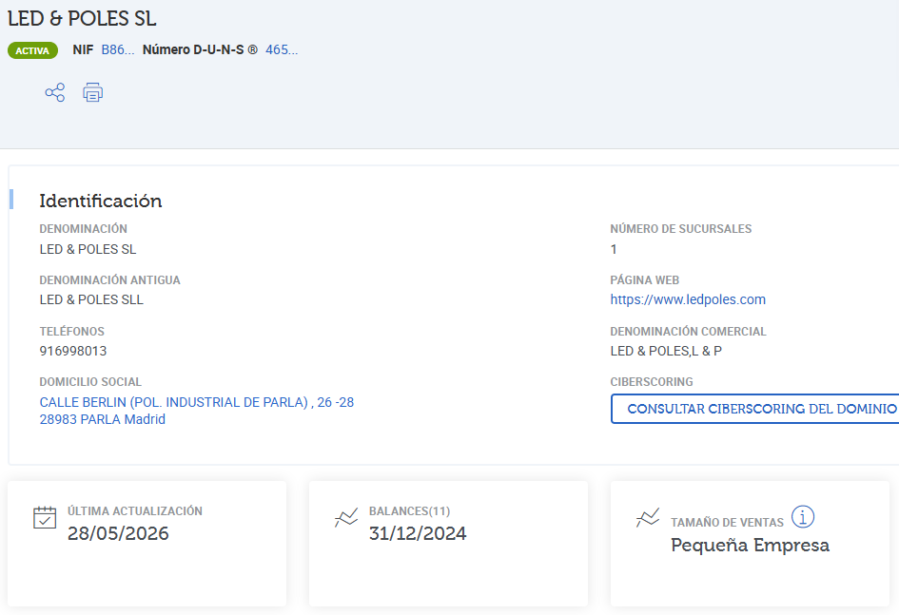Open the Tamaño de Ventas info icon
Image resolution: width=899 pixels, height=615 pixels.
pyautogui.click(x=803, y=516)
